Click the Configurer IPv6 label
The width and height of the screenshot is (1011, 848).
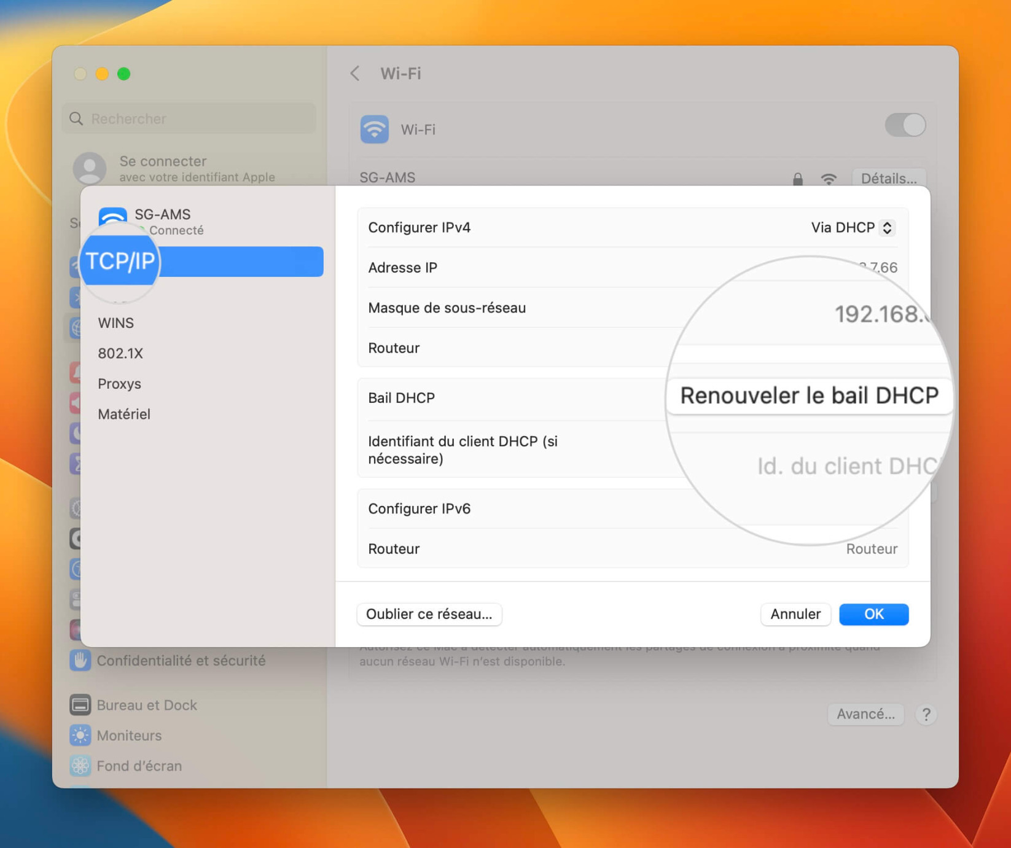click(420, 508)
